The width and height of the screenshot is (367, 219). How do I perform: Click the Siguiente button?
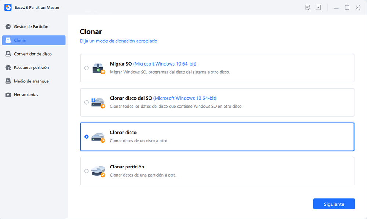[334, 204]
